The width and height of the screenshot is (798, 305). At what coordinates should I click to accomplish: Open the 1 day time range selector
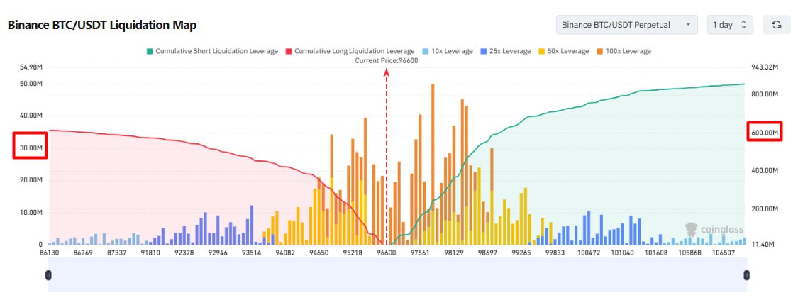coord(731,25)
